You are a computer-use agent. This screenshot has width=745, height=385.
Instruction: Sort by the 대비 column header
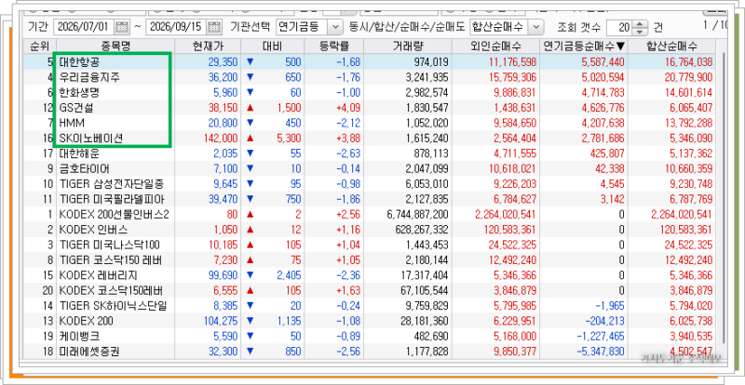(272, 46)
